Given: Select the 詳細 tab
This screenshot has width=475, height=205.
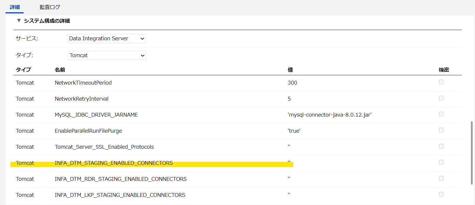Looking at the screenshot, I should click(15, 7).
